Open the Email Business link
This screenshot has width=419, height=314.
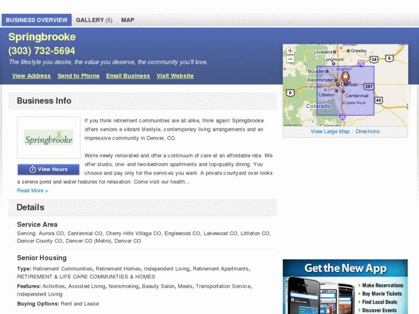click(128, 76)
